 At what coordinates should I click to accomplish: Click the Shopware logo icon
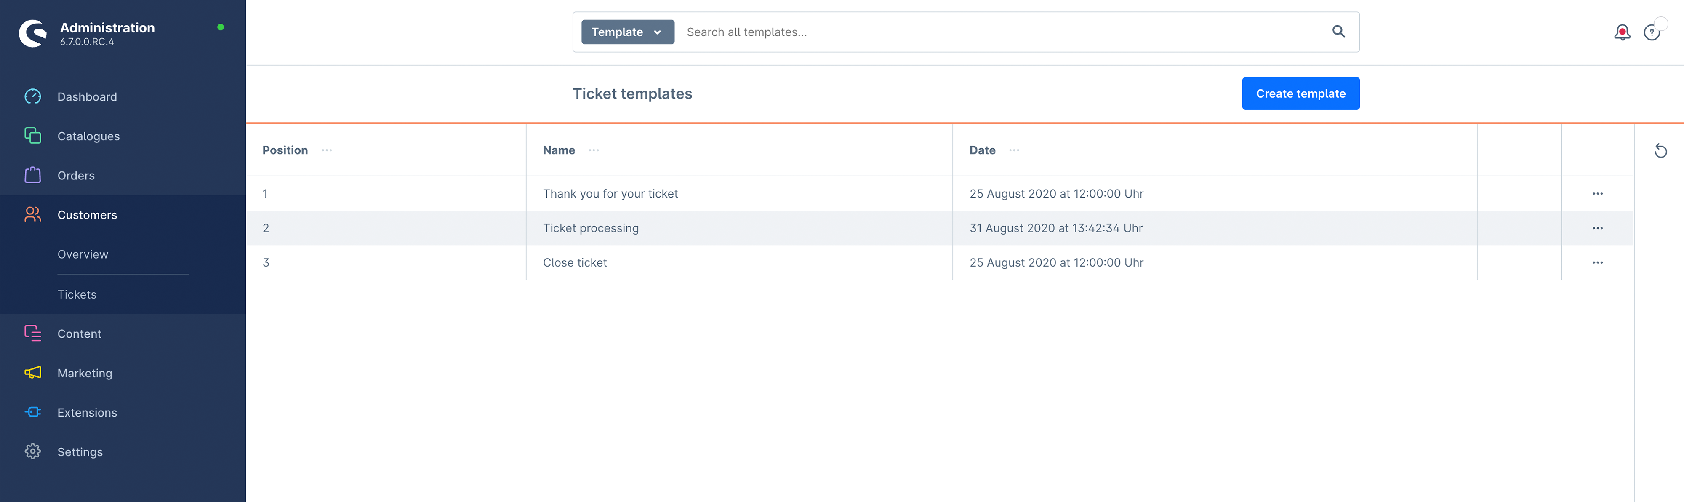click(x=33, y=33)
